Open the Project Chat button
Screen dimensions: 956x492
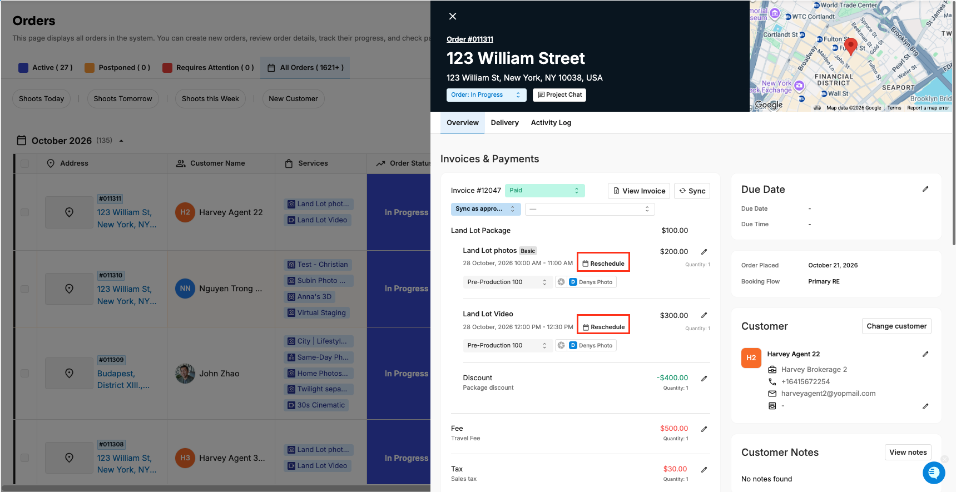coord(559,95)
